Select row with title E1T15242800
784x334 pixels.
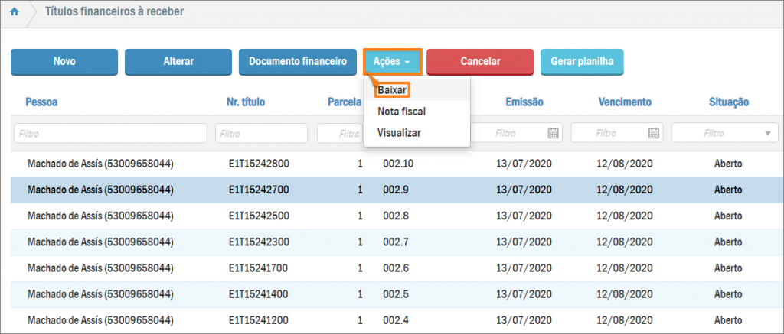point(258,164)
